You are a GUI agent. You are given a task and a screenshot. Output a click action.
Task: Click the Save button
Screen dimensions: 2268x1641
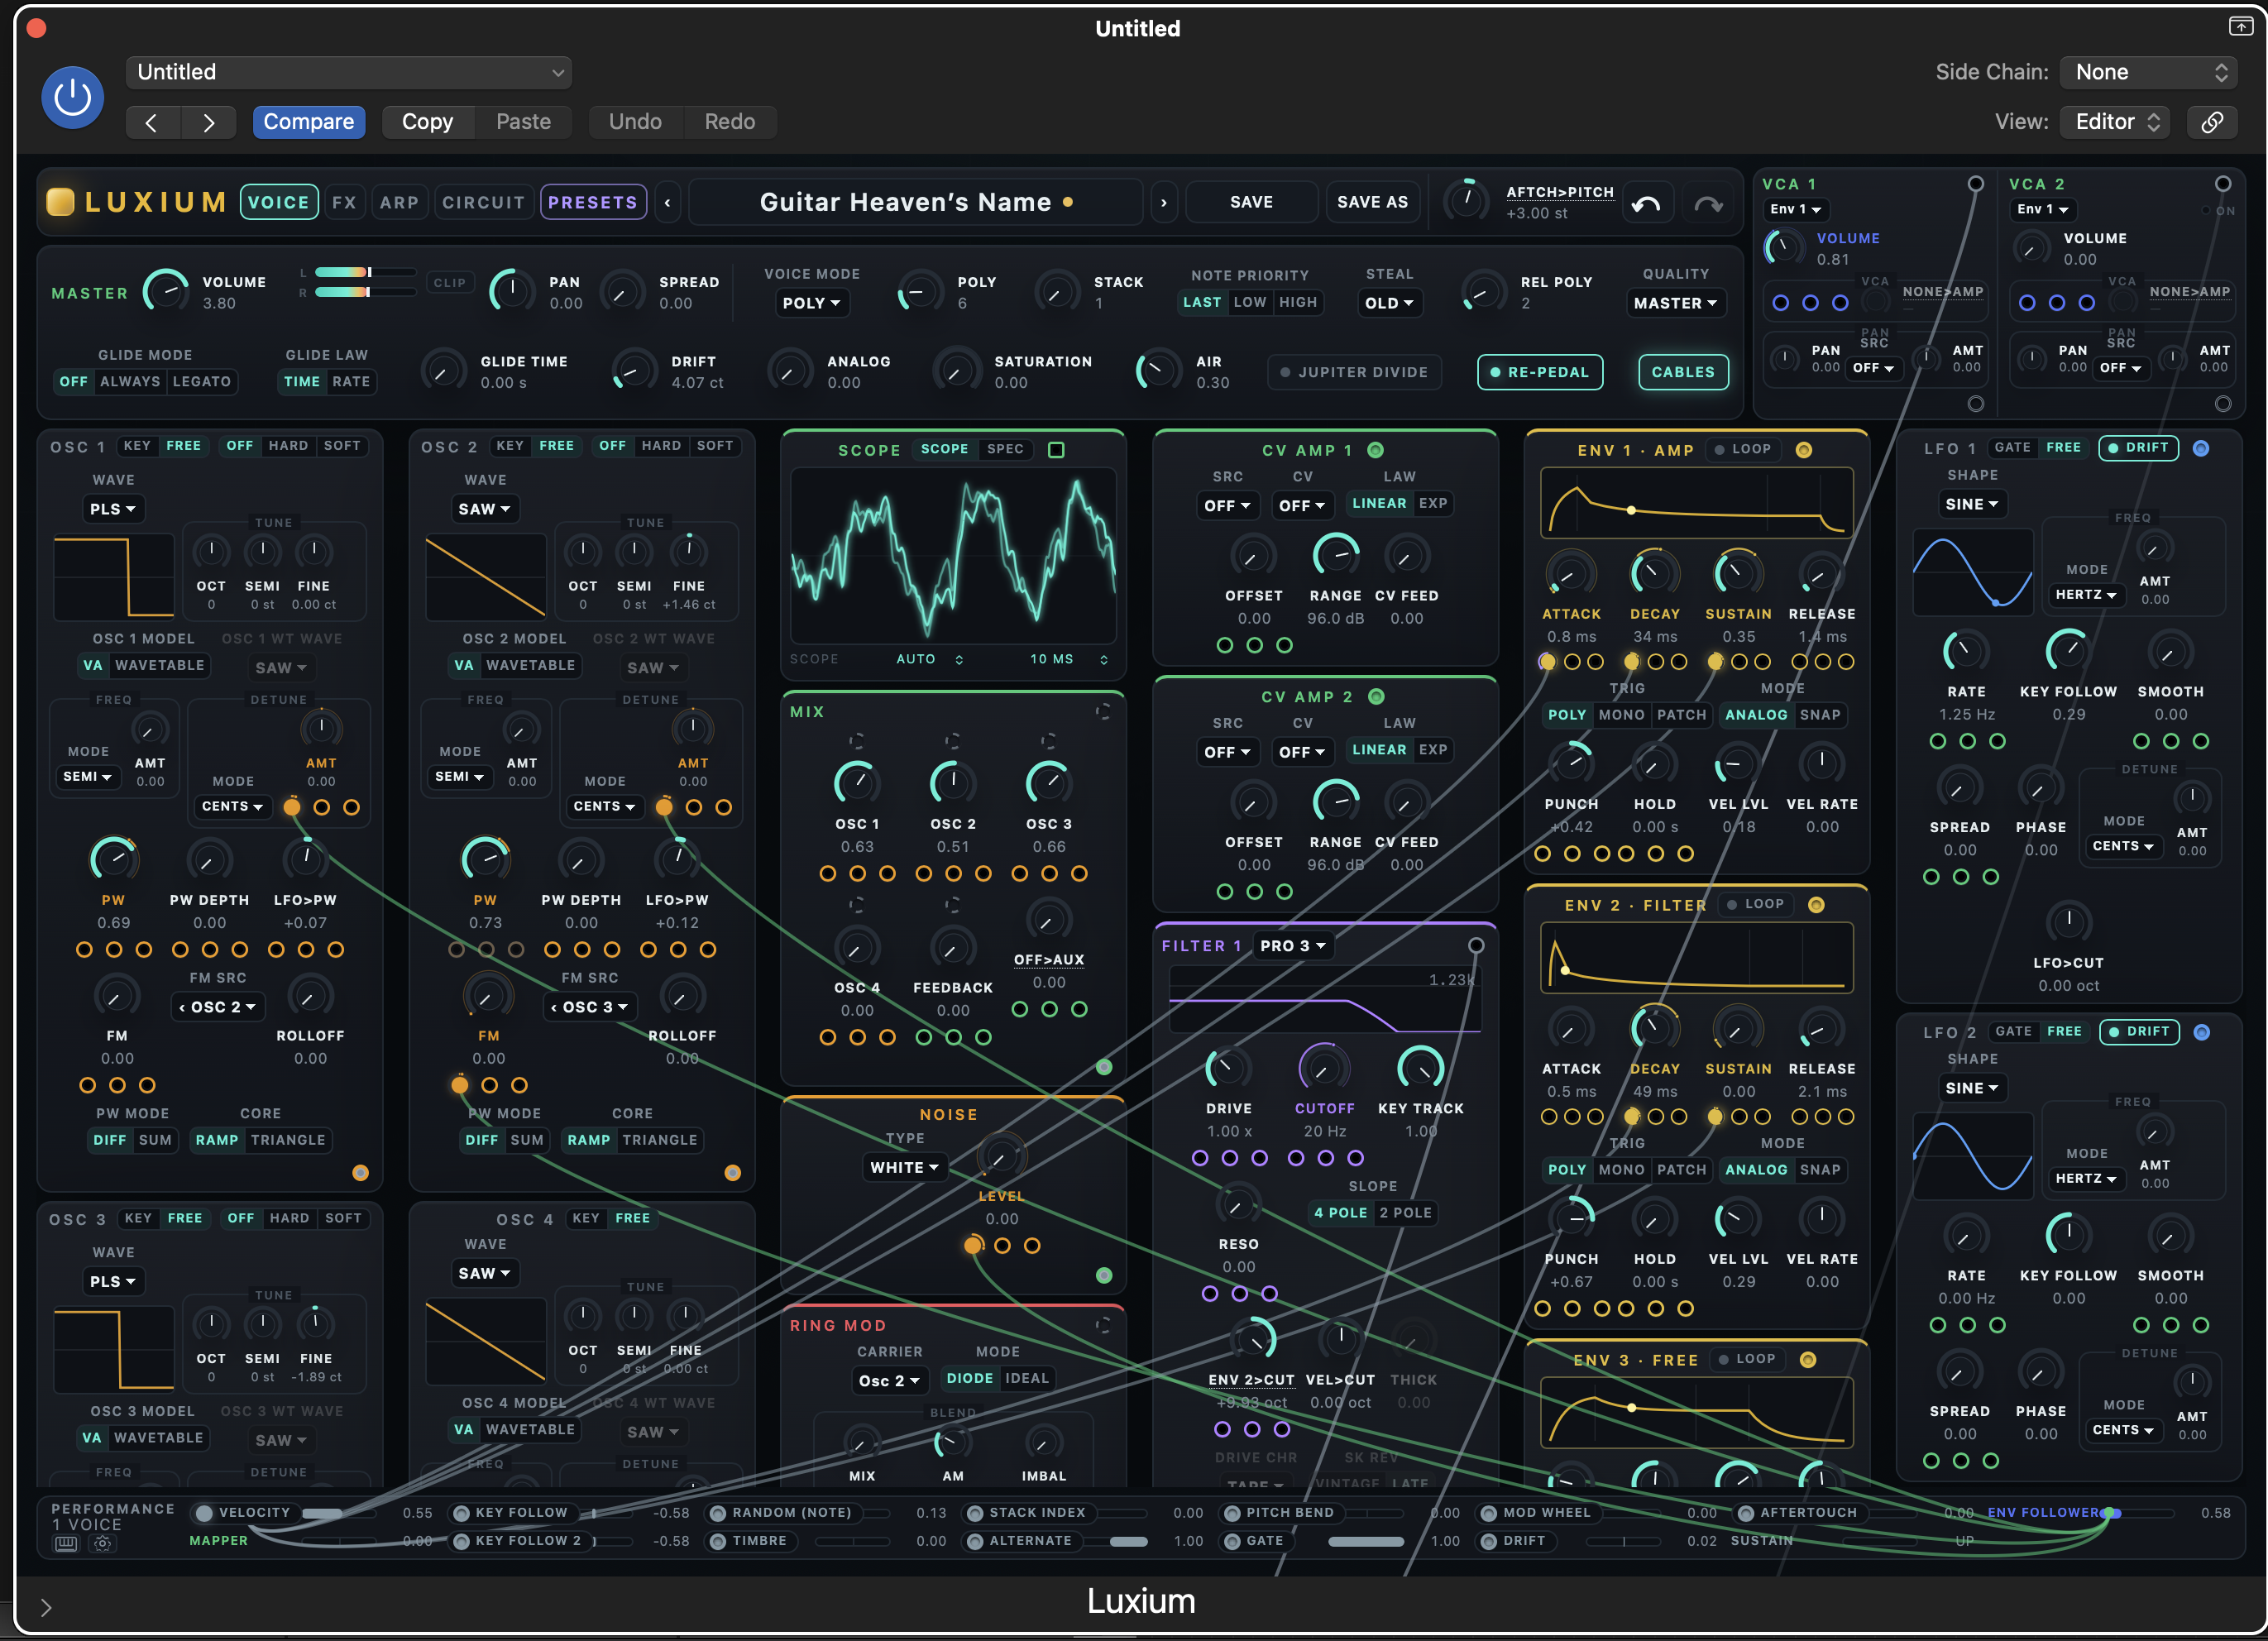[1251, 203]
